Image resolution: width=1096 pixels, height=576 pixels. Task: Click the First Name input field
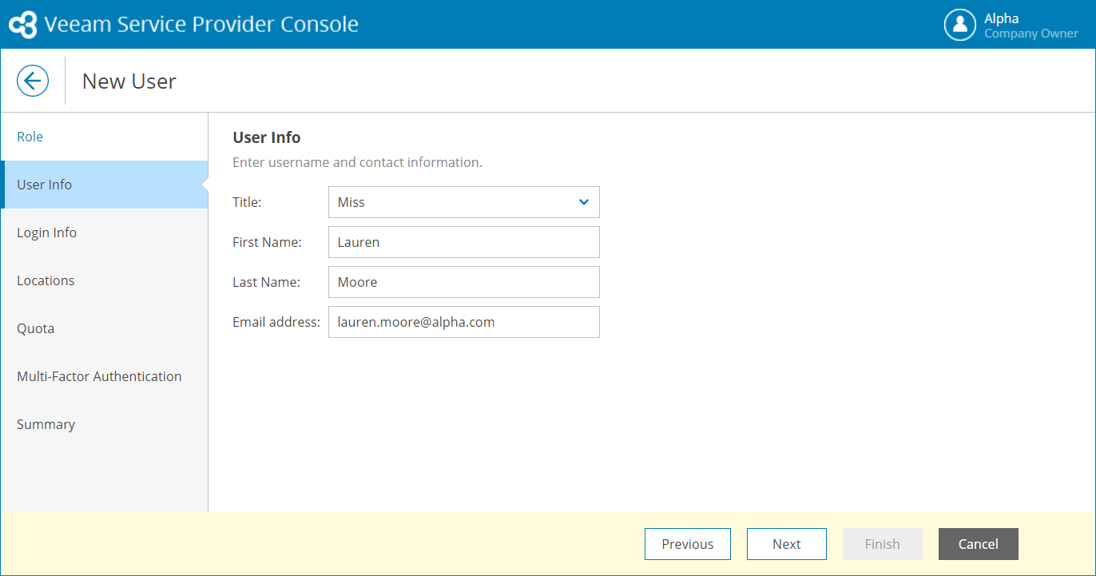tap(463, 242)
